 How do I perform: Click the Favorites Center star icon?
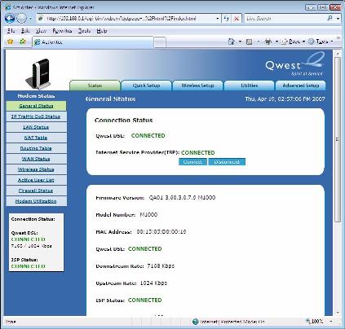tap(11, 42)
